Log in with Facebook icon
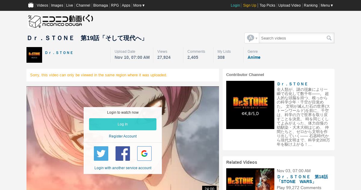This screenshot has height=190, width=361. point(123,154)
